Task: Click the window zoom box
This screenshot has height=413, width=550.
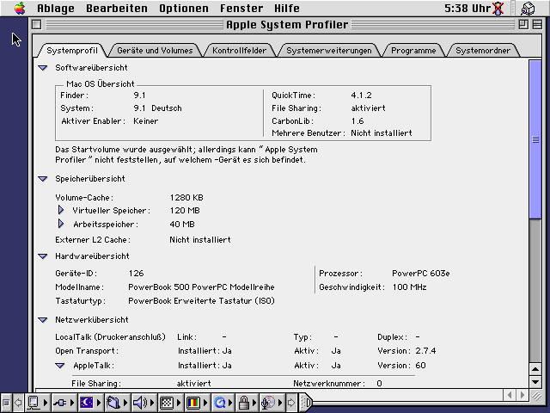Action: [523, 25]
